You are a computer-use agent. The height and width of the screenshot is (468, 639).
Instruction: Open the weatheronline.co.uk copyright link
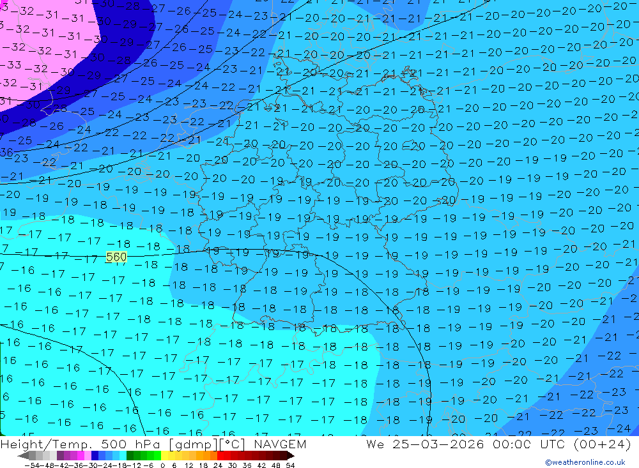pos(585,462)
